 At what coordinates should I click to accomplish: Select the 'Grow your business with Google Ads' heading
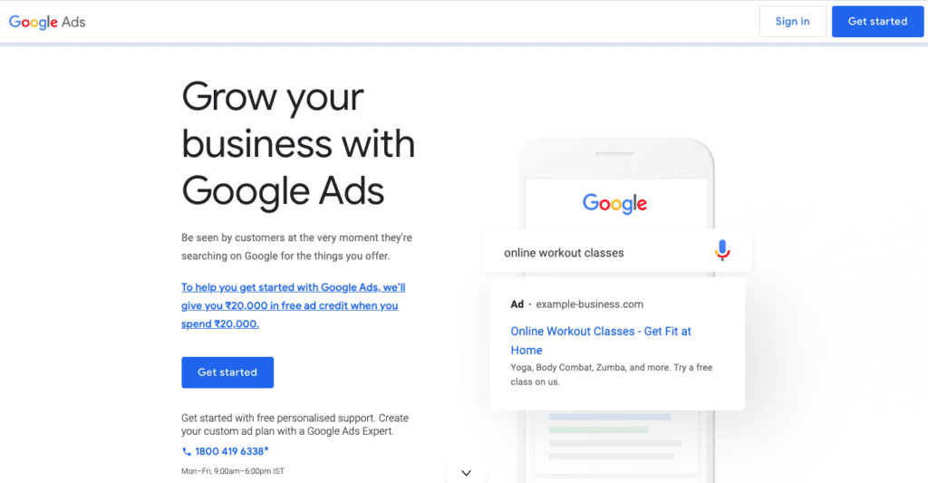(x=298, y=144)
